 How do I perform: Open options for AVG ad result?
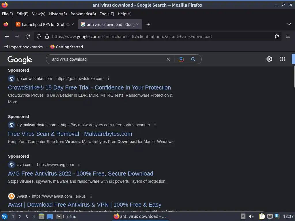point(79,164)
